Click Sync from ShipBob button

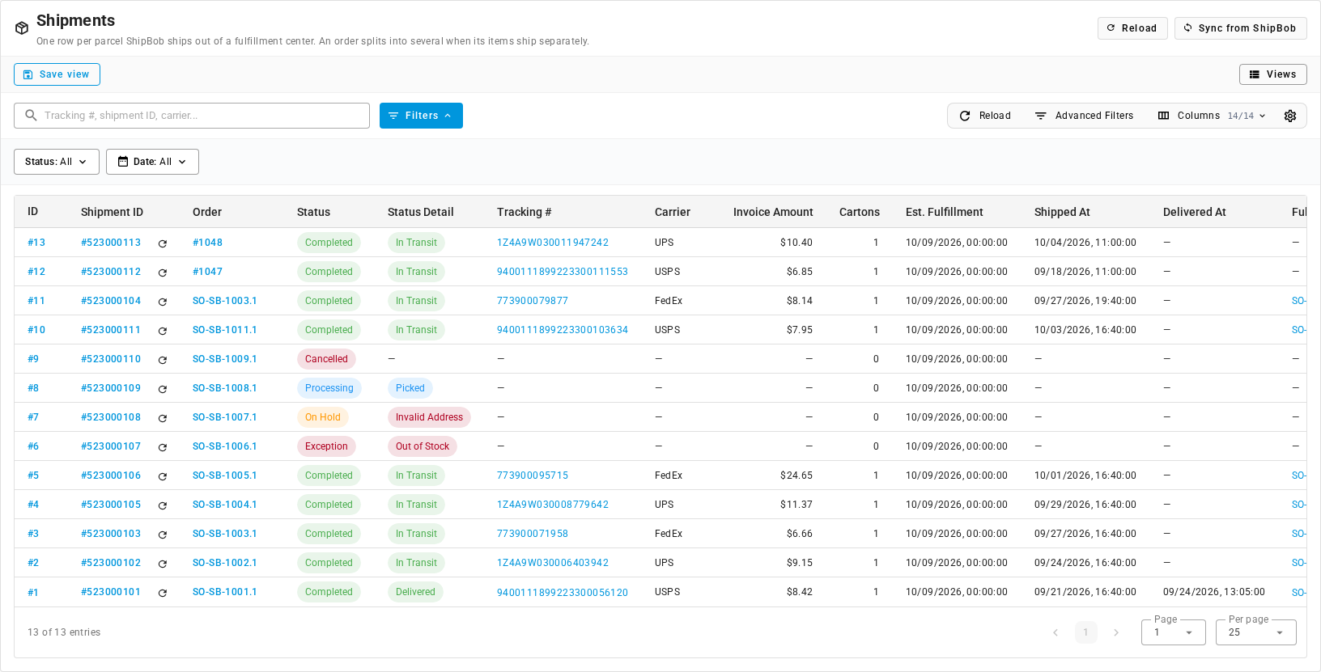1241,28
